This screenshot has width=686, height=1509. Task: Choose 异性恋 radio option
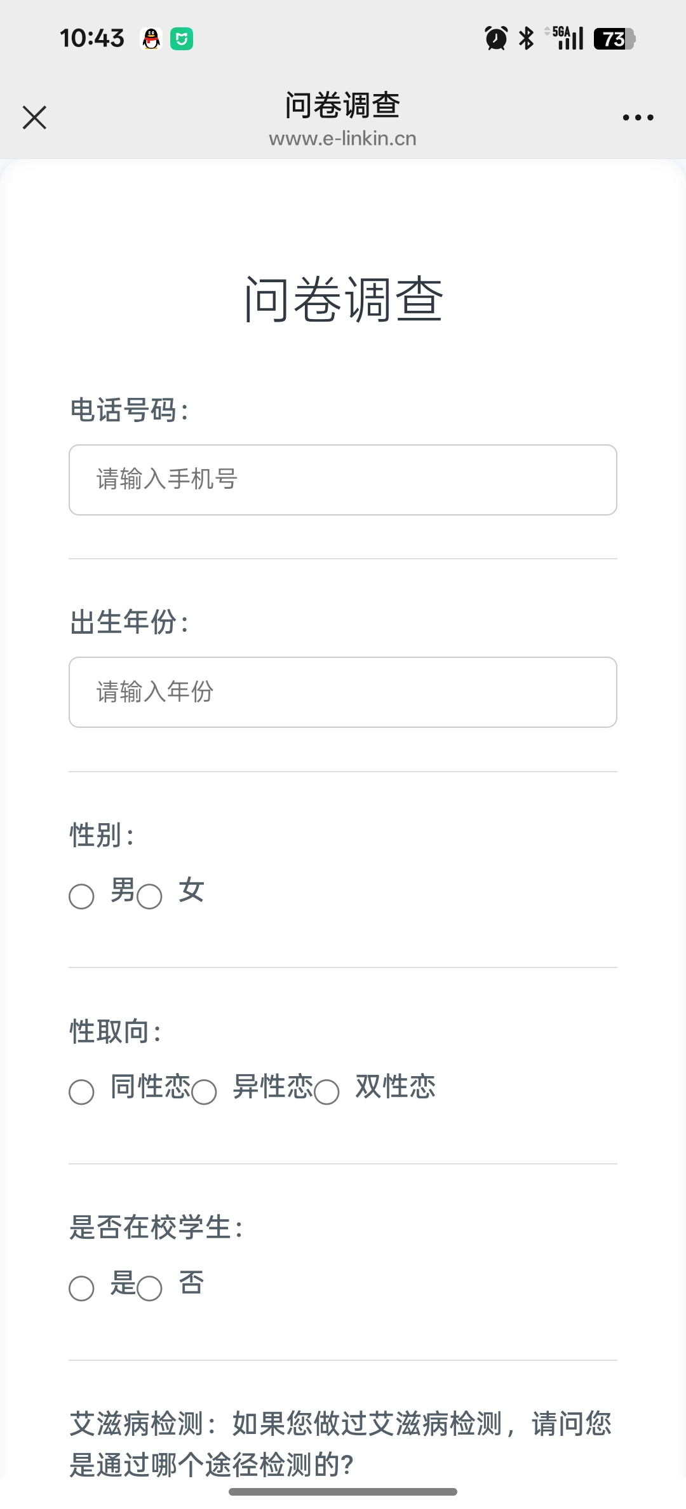[x=204, y=1092]
